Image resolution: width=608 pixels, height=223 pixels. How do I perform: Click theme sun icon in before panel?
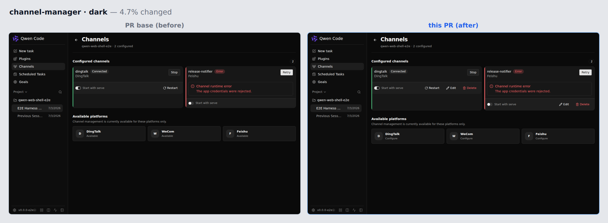tap(35, 210)
